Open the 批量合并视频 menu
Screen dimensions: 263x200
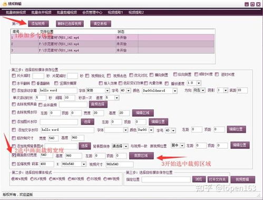click(41, 13)
